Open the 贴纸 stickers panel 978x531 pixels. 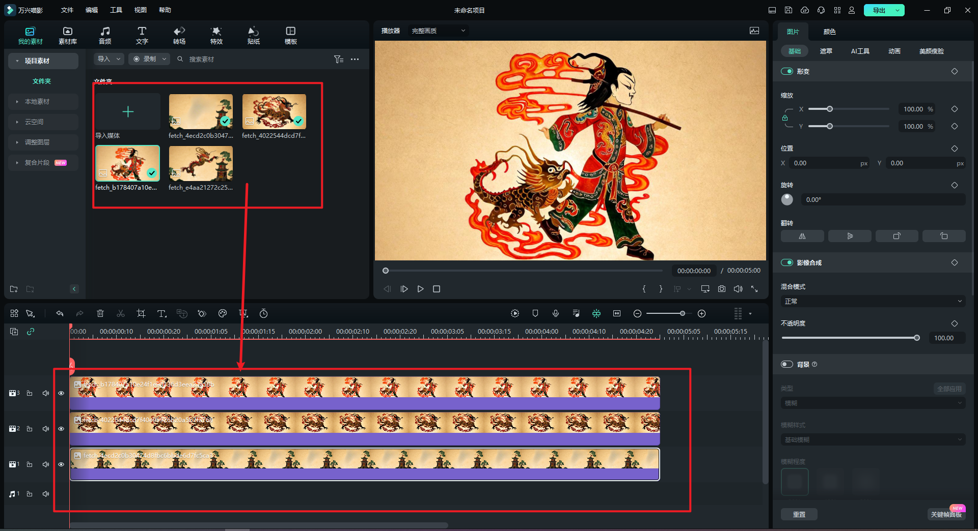coord(253,35)
